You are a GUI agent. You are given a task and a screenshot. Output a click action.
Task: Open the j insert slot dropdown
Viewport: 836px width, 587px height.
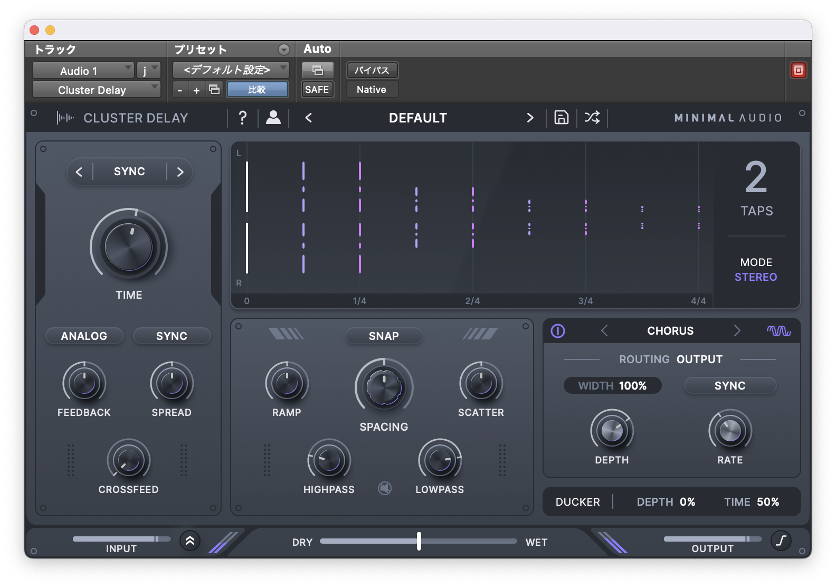148,71
